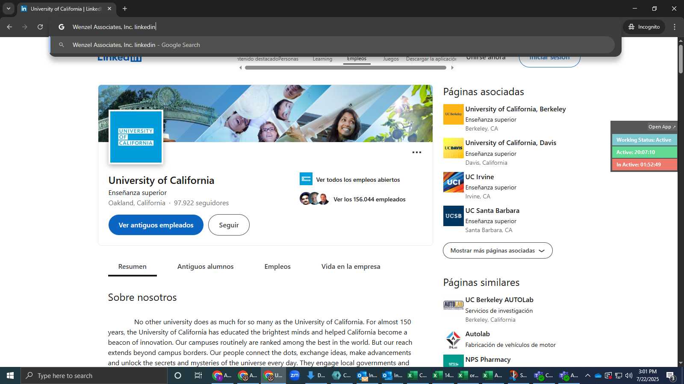The width and height of the screenshot is (684, 384).
Task: Show hidden system tray icons
Action: (588, 375)
